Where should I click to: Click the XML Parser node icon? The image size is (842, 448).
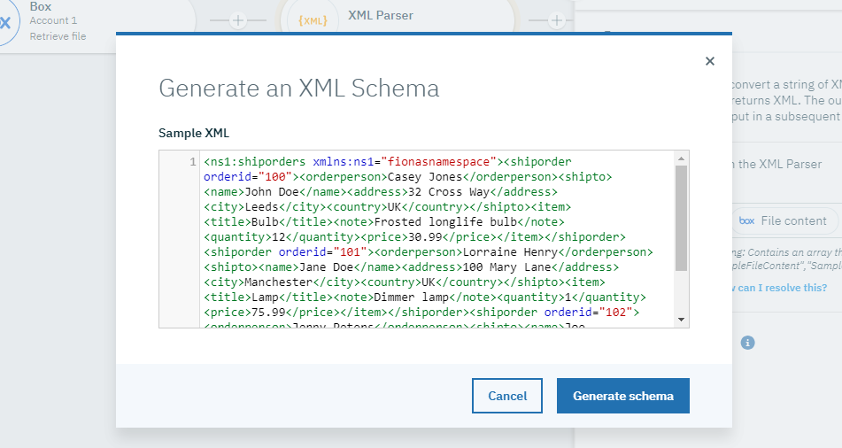[313, 20]
